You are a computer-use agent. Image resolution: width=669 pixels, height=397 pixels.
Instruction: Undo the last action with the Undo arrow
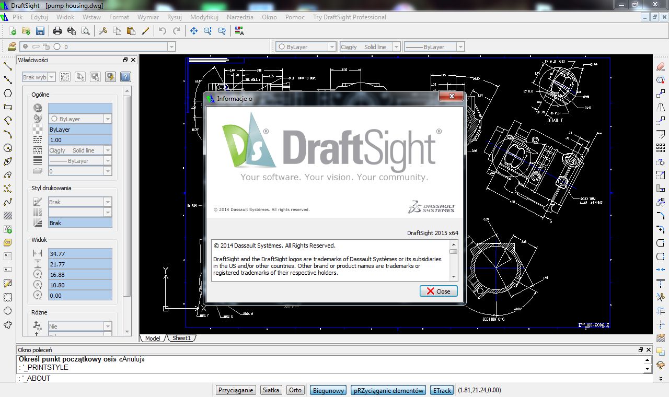pos(163,31)
